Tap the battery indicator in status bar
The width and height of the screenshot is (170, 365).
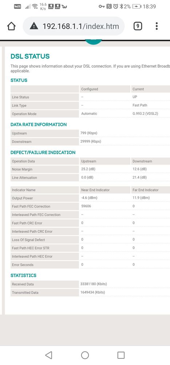click(x=137, y=7)
